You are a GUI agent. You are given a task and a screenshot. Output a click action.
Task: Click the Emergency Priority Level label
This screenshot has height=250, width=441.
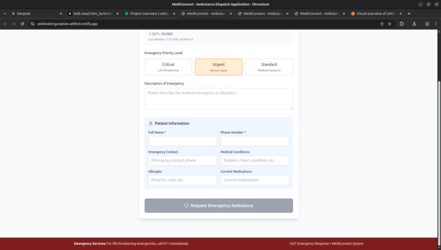click(164, 53)
